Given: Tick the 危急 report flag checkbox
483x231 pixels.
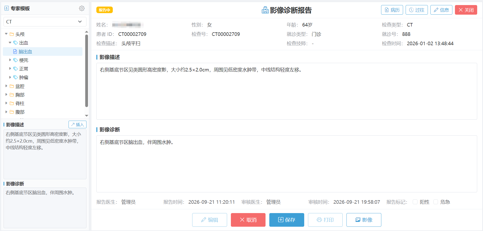Looking at the screenshot, I should tap(436, 202).
